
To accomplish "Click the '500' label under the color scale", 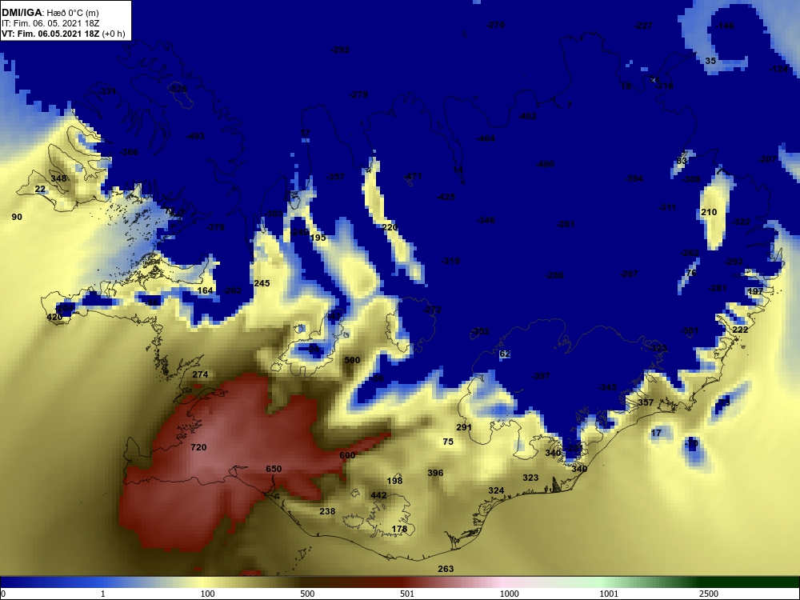I will [307, 594].
